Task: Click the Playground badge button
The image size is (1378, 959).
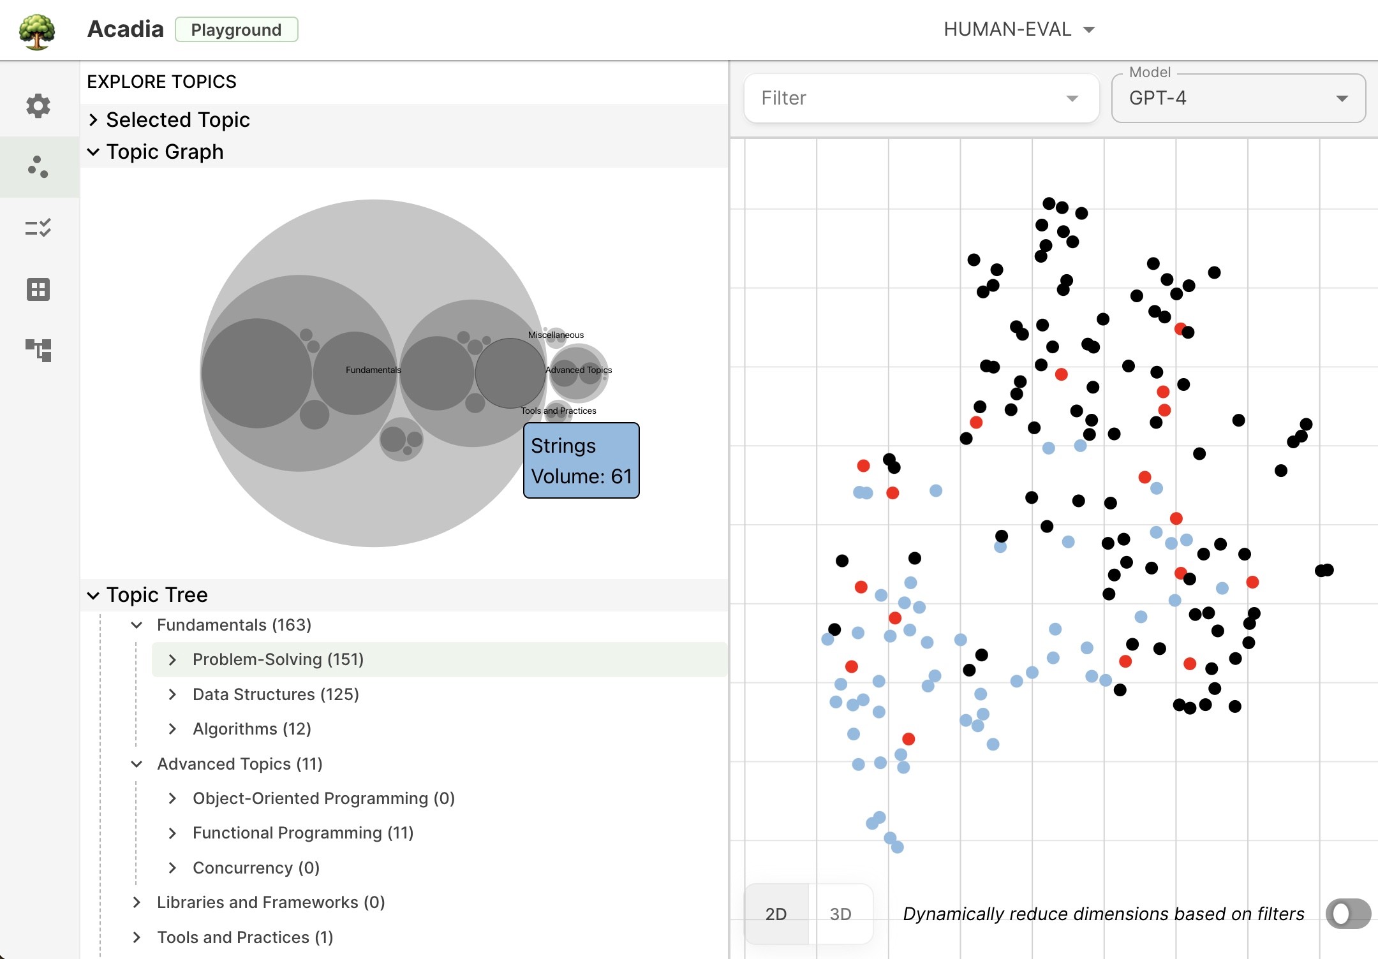Action: [236, 30]
